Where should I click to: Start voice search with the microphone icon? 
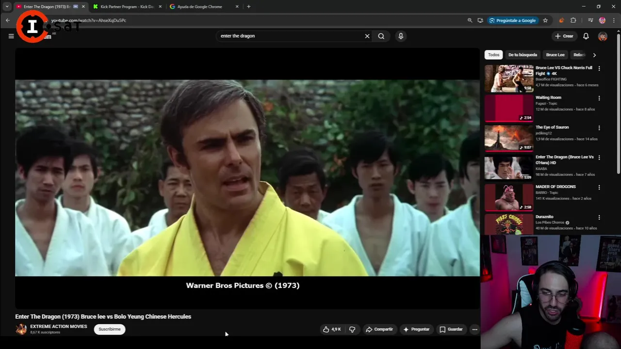pyautogui.click(x=401, y=36)
